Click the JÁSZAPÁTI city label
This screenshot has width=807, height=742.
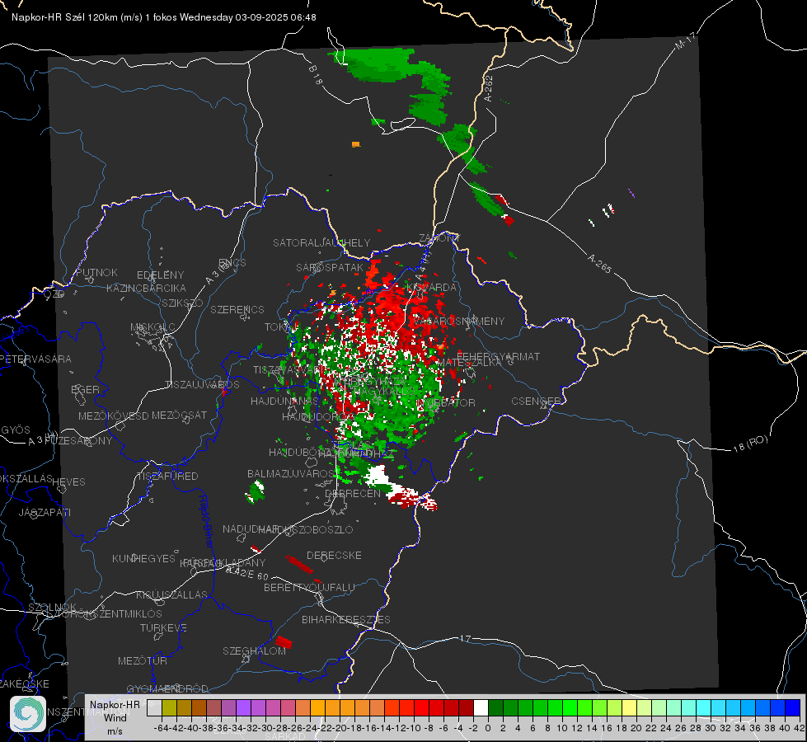point(45,512)
